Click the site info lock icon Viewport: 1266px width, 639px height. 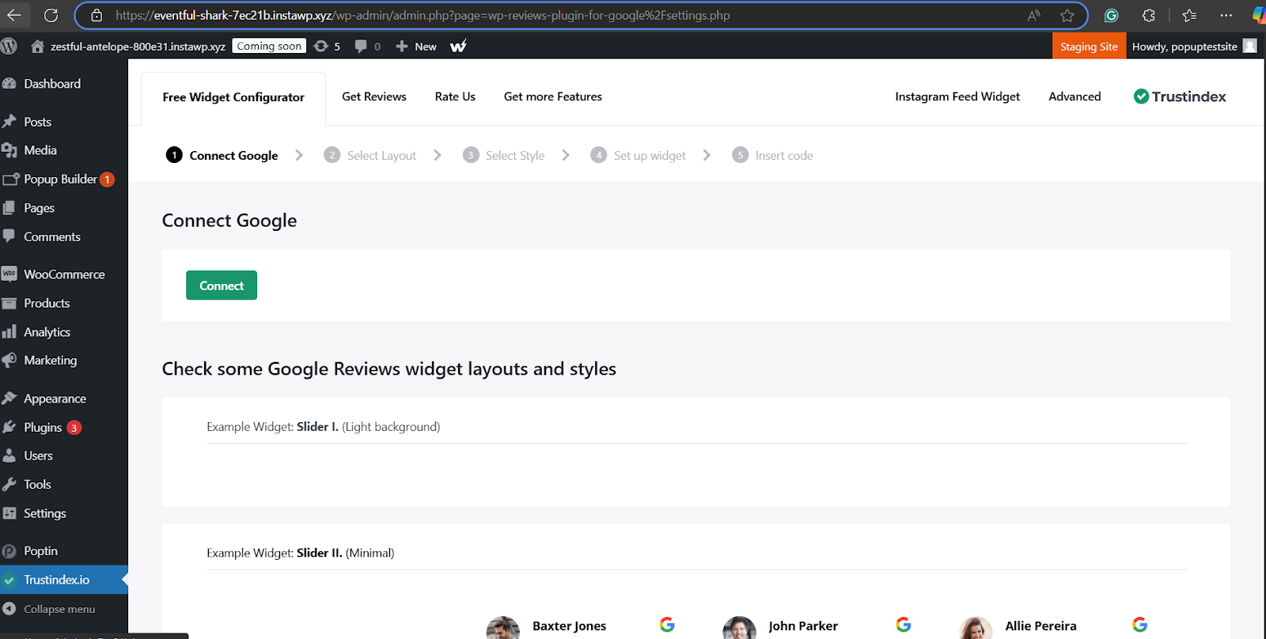click(97, 15)
